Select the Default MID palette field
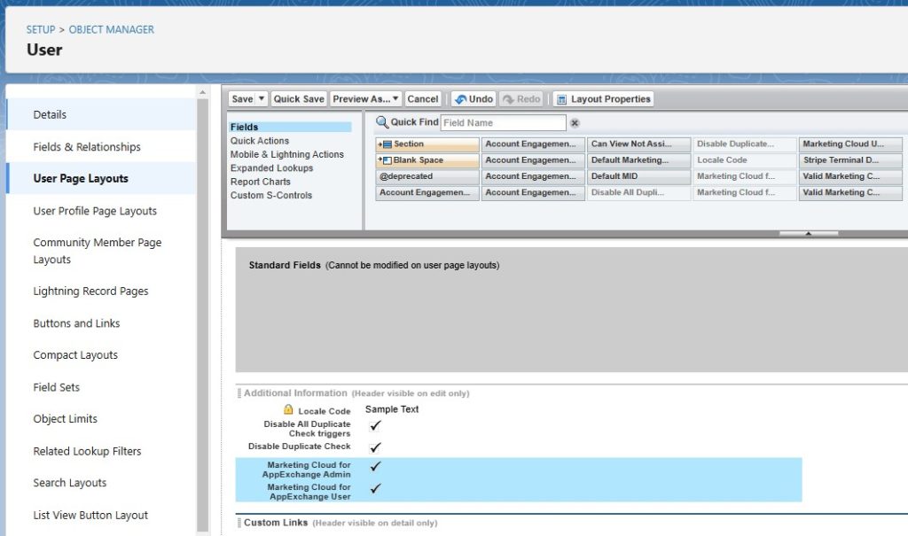Image resolution: width=908 pixels, height=536 pixels. click(638, 176)
